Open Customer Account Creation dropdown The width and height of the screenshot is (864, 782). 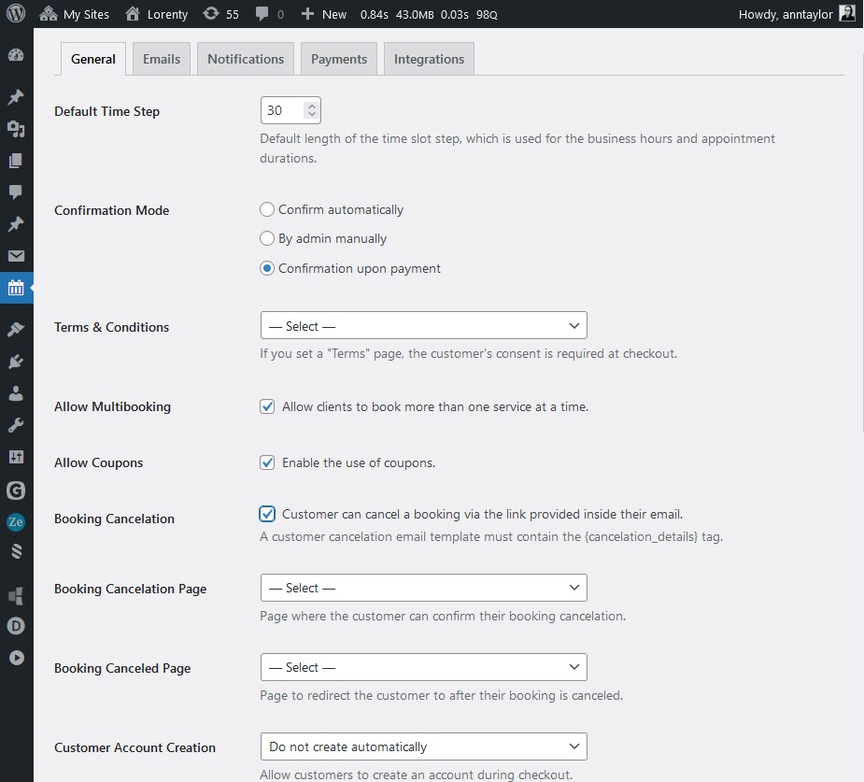(x=424, y=746)
